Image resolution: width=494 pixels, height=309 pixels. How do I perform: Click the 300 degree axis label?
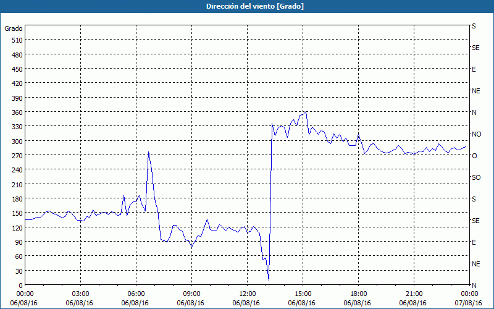click(17, 142)
